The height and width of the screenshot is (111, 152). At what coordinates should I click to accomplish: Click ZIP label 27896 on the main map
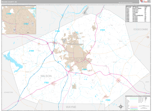57,31
